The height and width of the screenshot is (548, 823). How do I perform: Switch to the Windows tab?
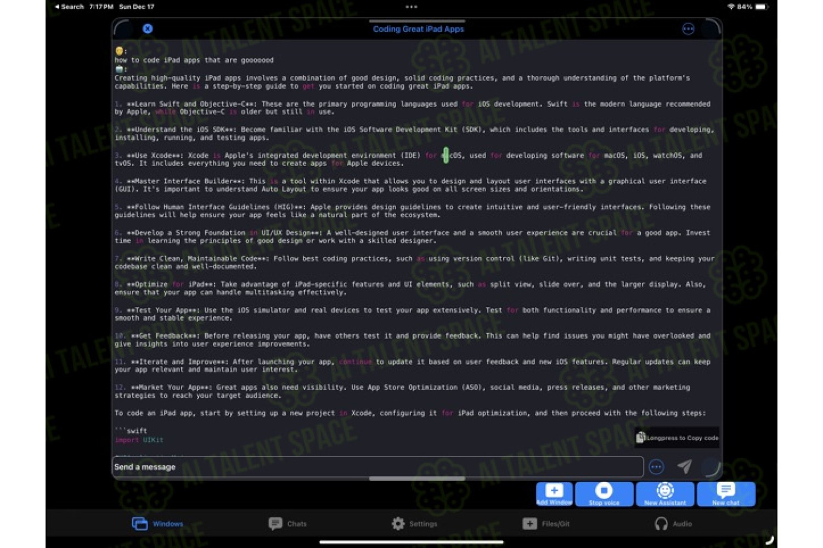coord(158,524)
